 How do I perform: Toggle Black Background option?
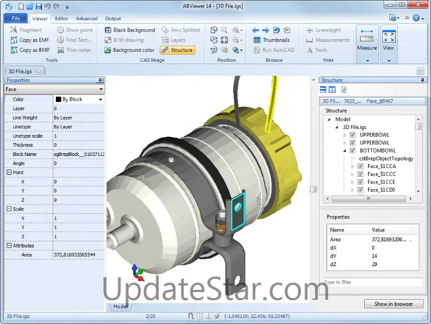(x=130, y=30)
